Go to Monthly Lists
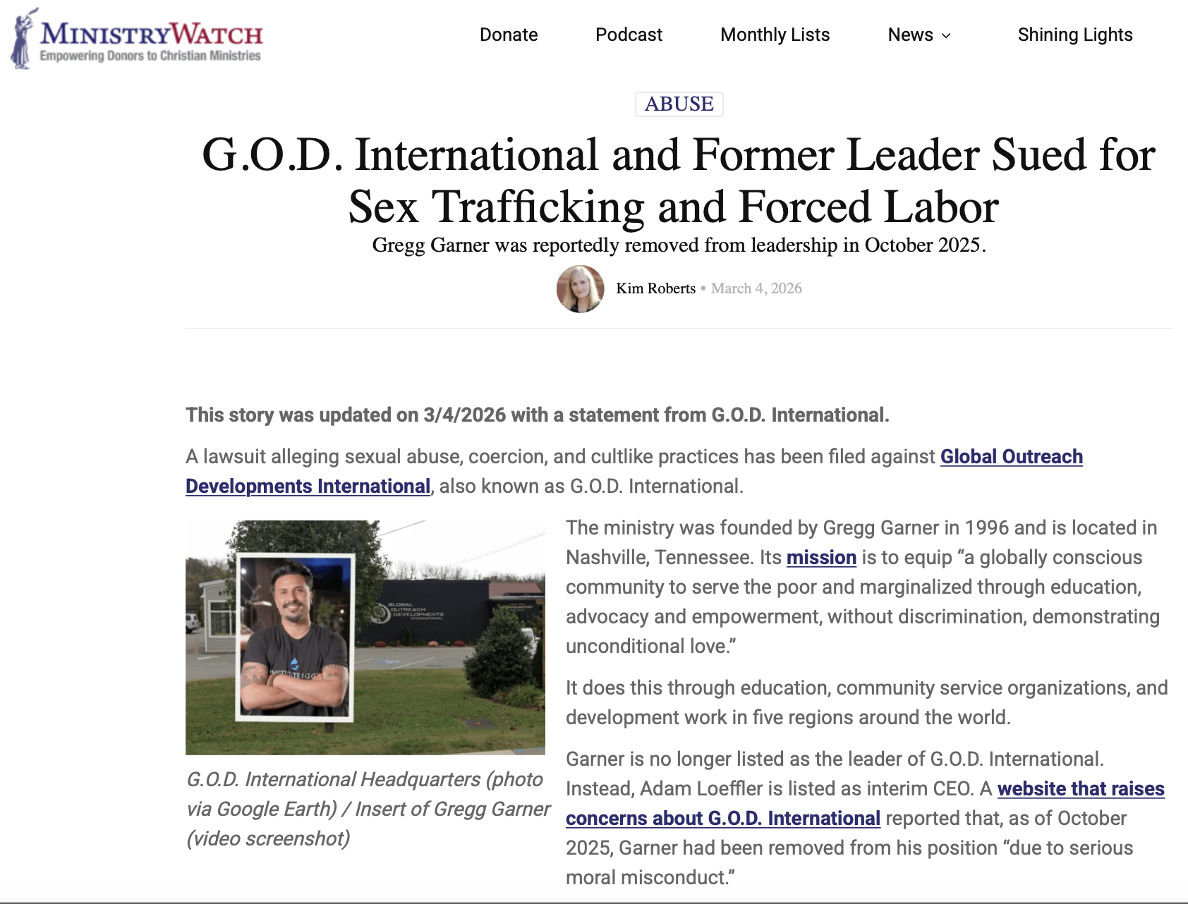1188x904 pixels. click(x=775, y=35)
